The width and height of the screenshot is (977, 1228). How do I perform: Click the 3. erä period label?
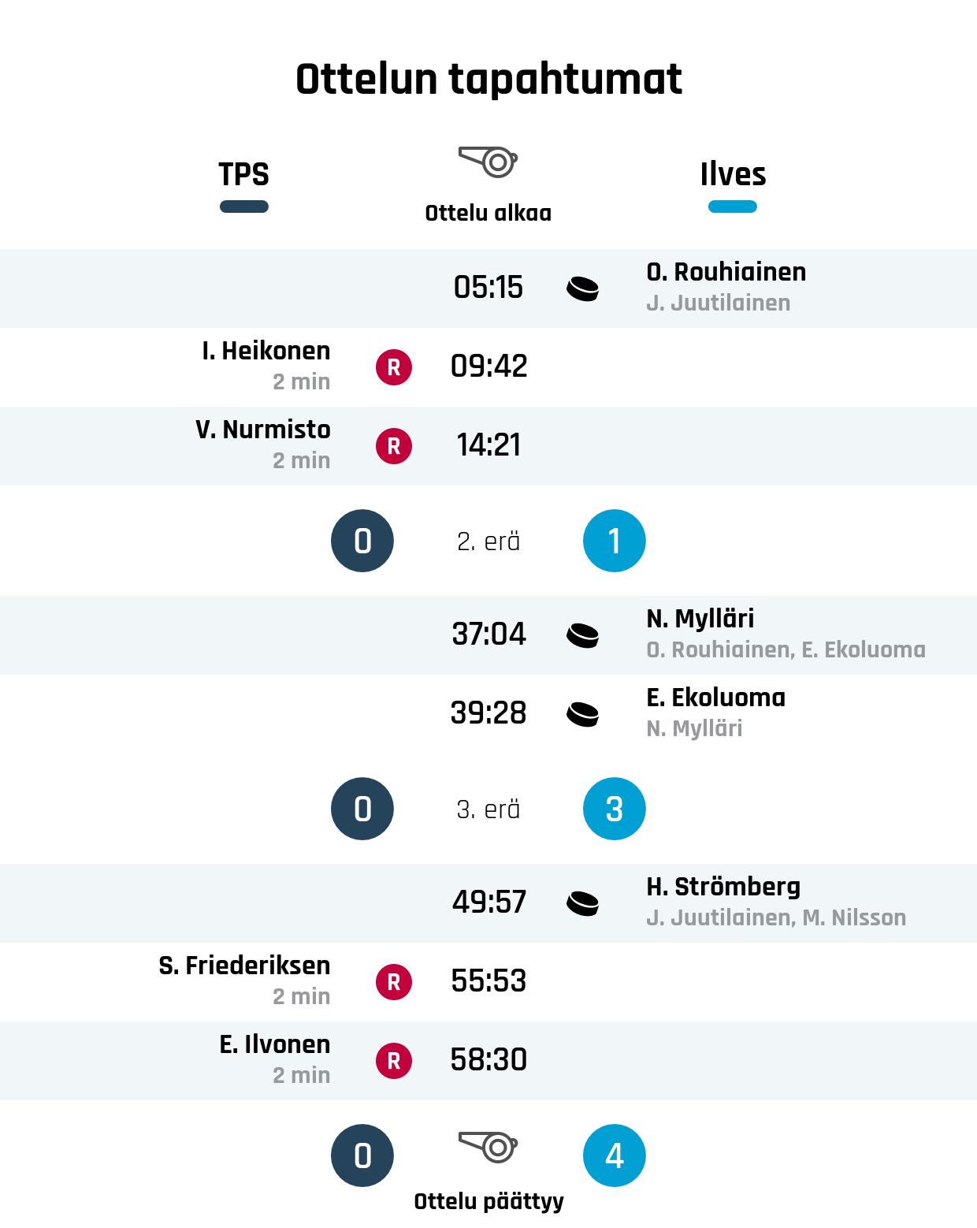point(489,809)
